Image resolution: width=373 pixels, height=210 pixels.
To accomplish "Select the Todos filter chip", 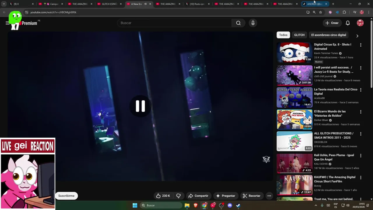I will click(x=283, y=35).
